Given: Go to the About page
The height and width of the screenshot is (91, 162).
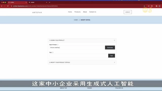Looking at the screenshot, I should pos(85,12).
